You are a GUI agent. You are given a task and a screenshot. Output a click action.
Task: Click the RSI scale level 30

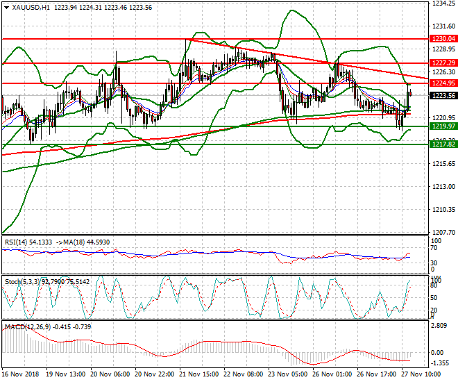434,263
